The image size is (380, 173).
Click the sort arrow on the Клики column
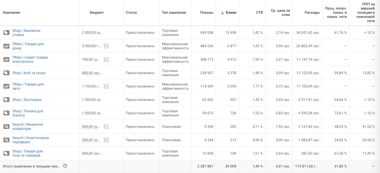[x=222, y=13]
